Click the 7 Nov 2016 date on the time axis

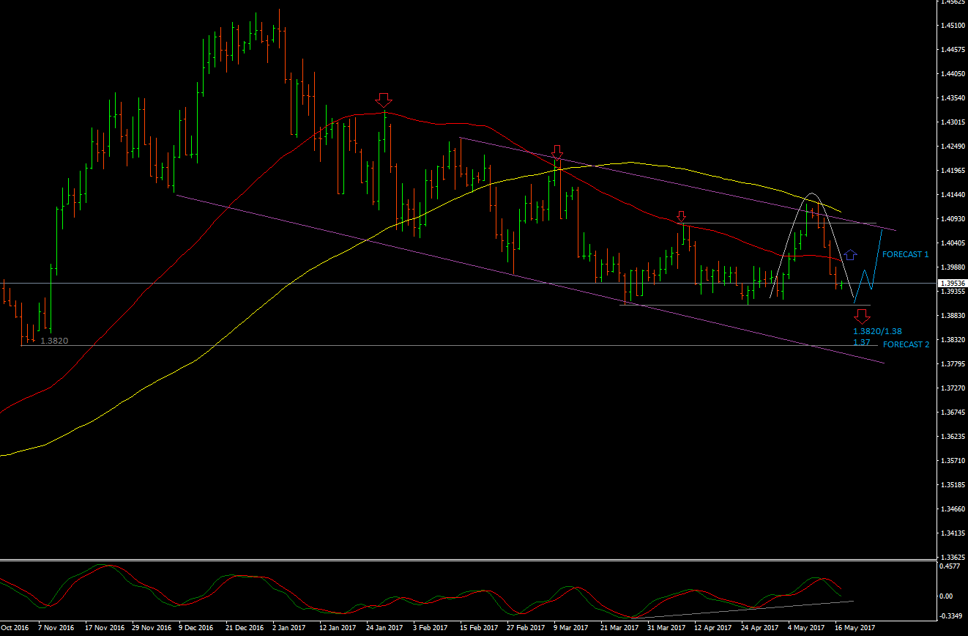[x=56, y=628]
